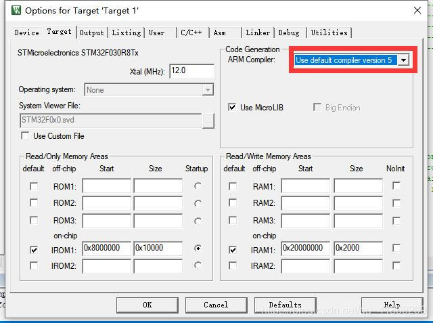Edit the IROM1 Size value 0x10000
The width and height of the screenshot is (433, 323).
[x=158, y=249]
